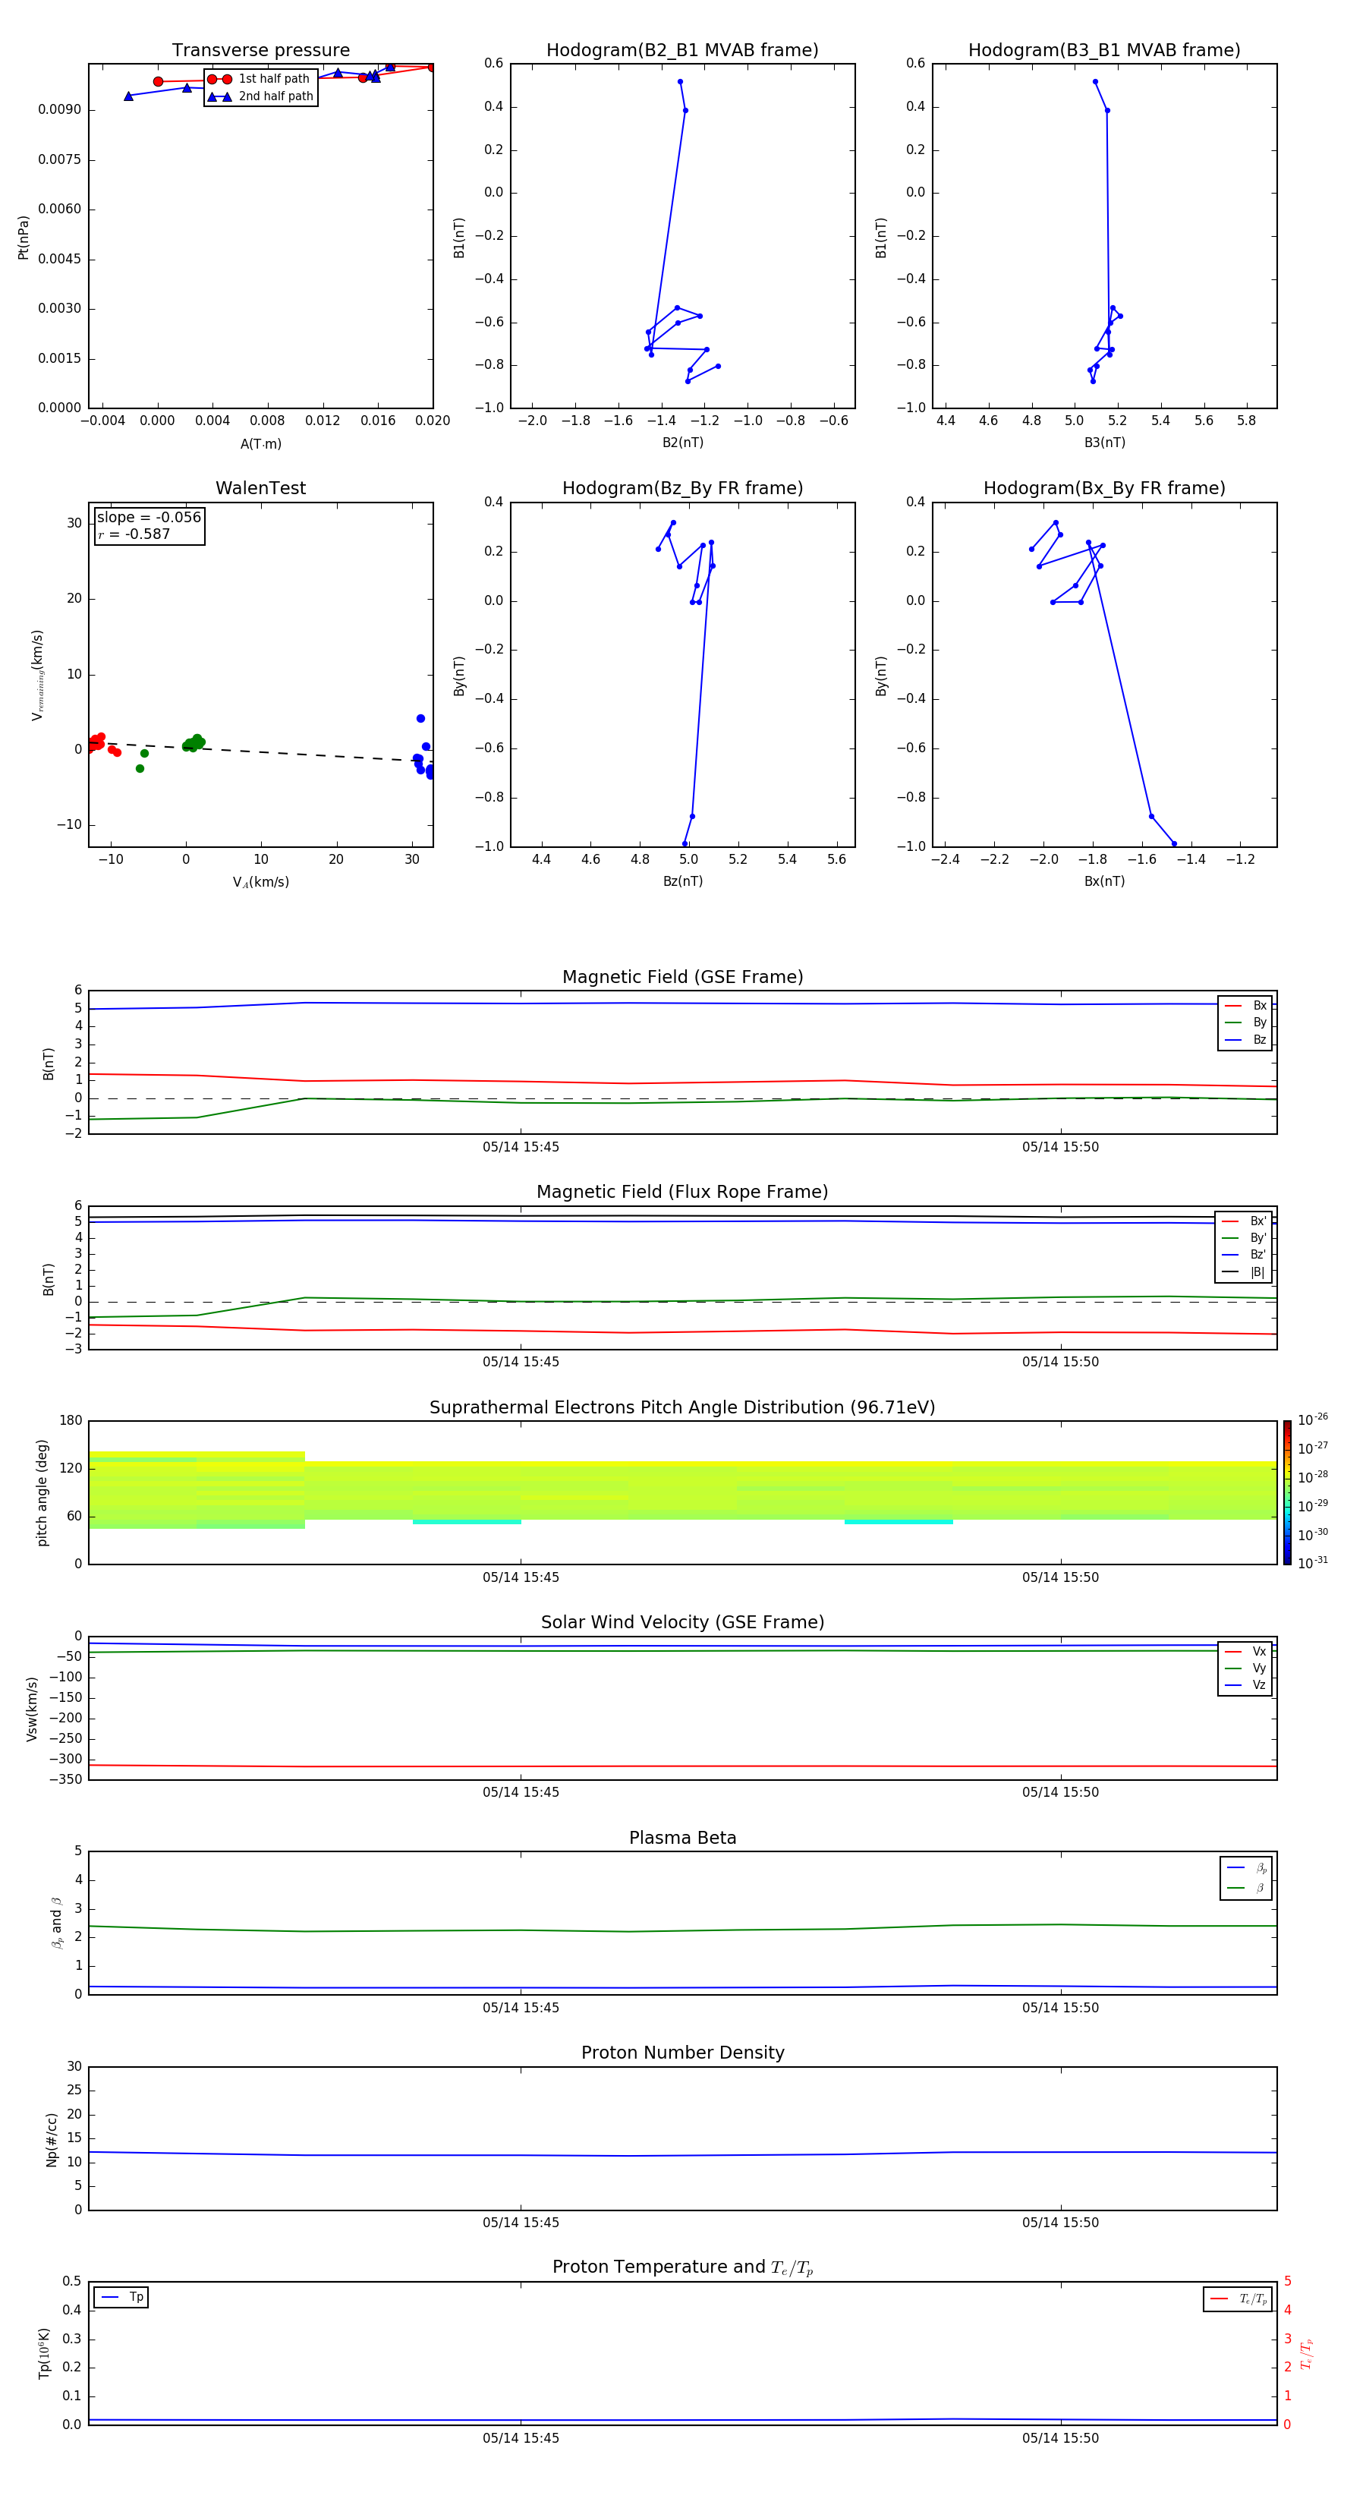Select the "2nd half path" legend entry
The width and height of the screenshot is (1366, 2505).
coord(260,96)
